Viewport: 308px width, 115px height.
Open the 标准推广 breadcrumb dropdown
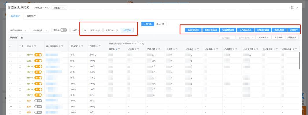[x=59, y=8]
